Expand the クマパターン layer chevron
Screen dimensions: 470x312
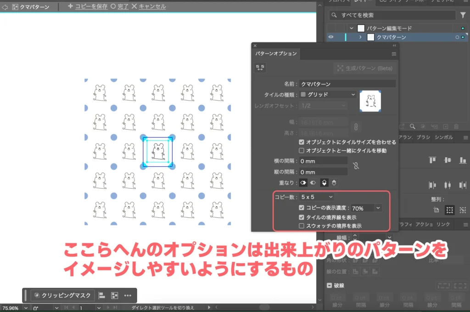[x=360, y=37]
